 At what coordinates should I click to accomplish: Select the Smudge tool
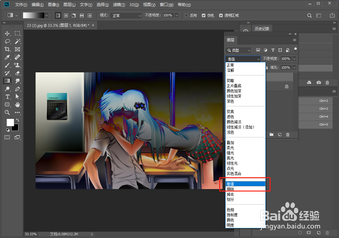18,81
